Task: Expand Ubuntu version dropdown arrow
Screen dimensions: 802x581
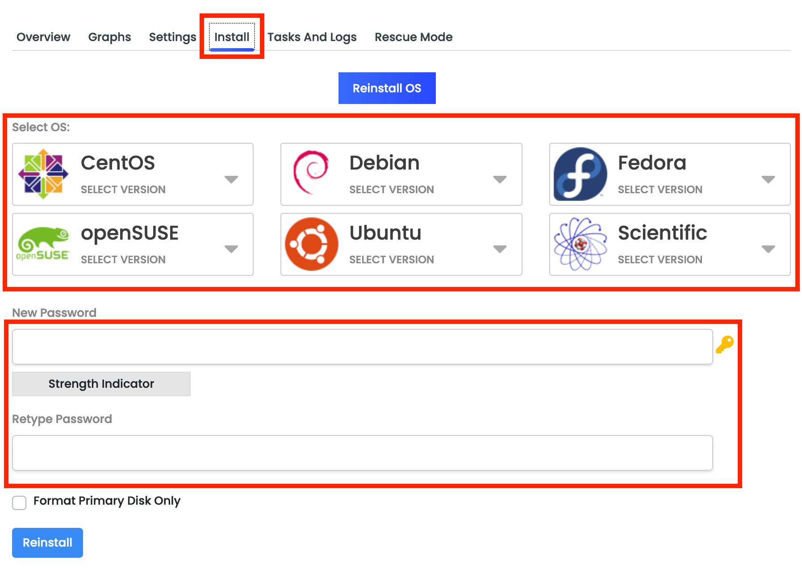Action: coord(500,249)
